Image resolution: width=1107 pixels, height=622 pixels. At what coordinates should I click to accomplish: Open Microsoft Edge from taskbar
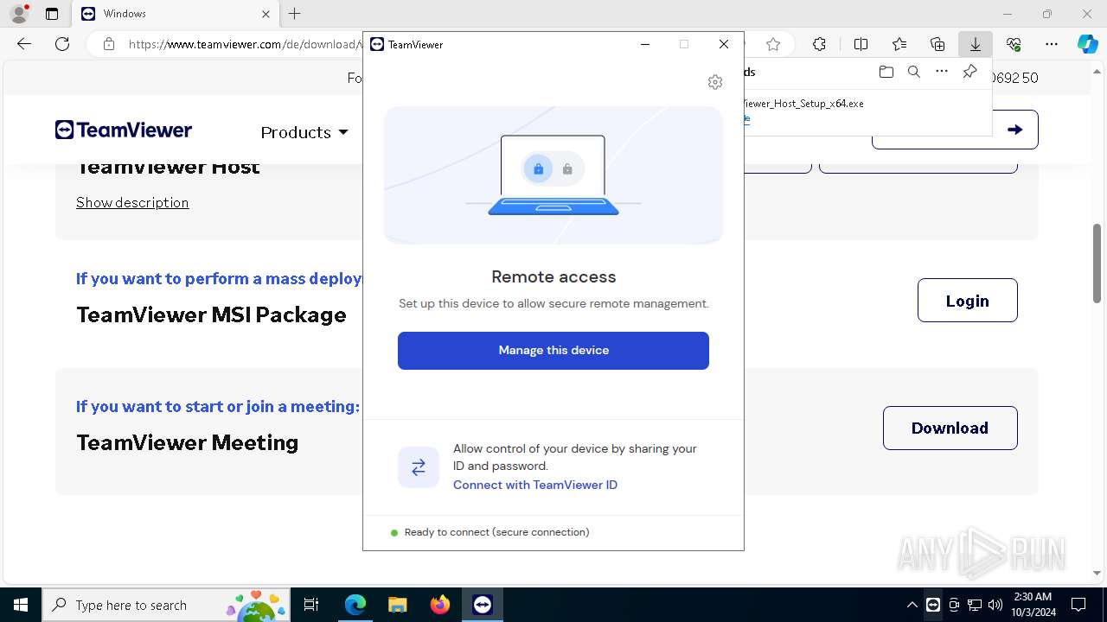click(x=355, y=605)
